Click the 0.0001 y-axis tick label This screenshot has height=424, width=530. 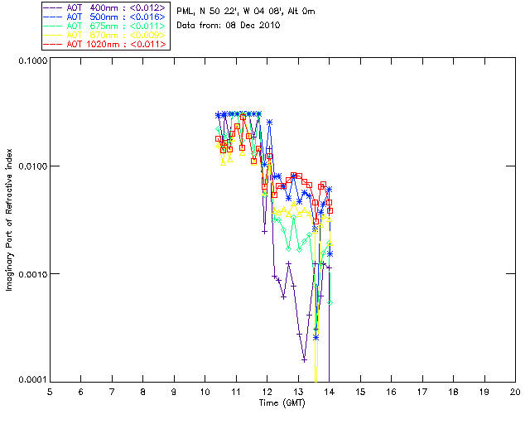[33, 380]
